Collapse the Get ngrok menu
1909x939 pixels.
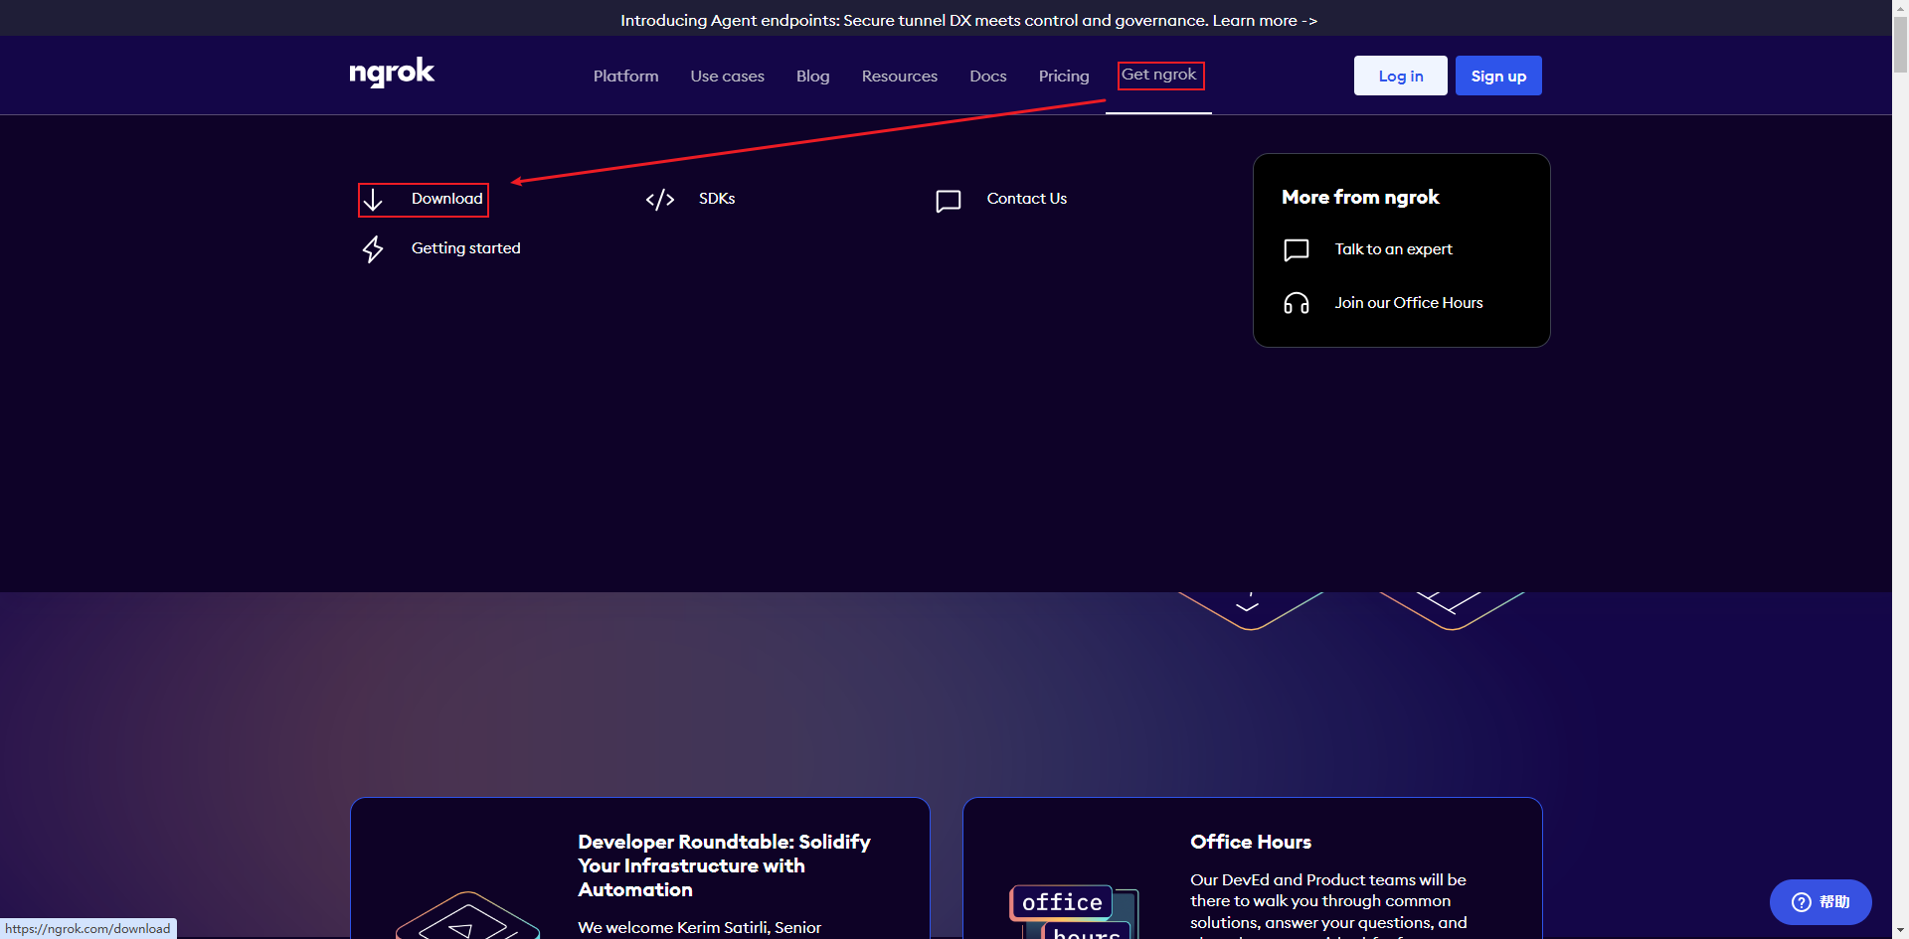pos(1159,76)
